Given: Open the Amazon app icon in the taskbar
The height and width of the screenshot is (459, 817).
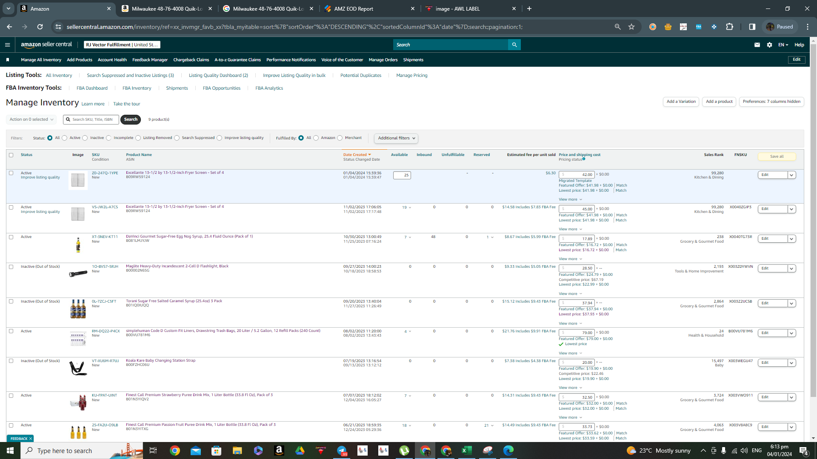Looking at the screenshot, I should 279,450.
